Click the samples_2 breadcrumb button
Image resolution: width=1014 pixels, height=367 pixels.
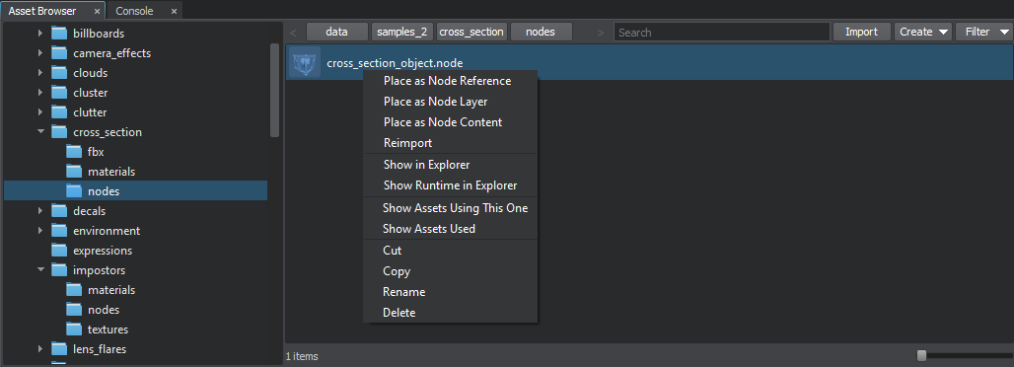tap(402, 32)
